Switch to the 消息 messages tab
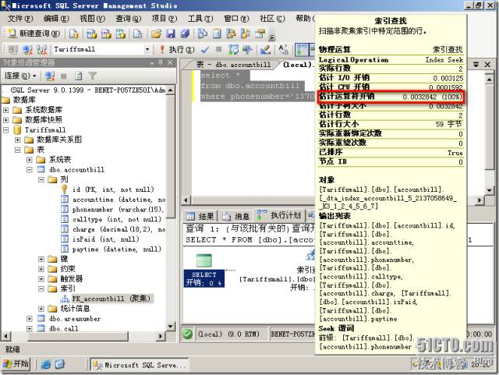This screenshot has height=375, width=499. click(x=235, y=217)
